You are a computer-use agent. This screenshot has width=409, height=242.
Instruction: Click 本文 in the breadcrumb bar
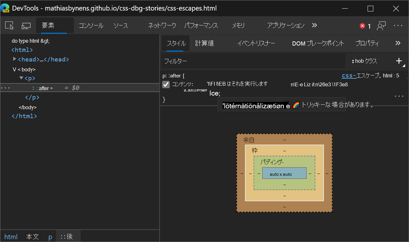point(32,237)
